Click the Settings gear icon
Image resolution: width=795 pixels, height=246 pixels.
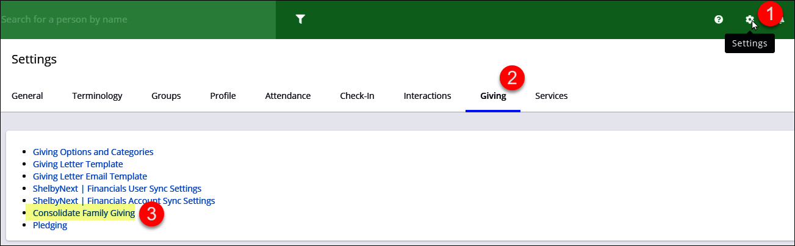pos(749,20)
